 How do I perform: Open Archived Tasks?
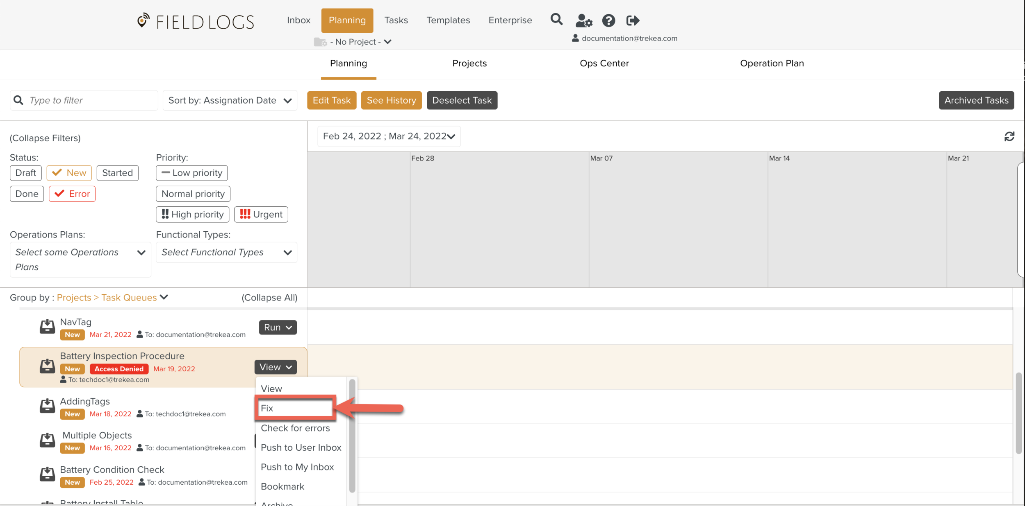pos(976,100)
